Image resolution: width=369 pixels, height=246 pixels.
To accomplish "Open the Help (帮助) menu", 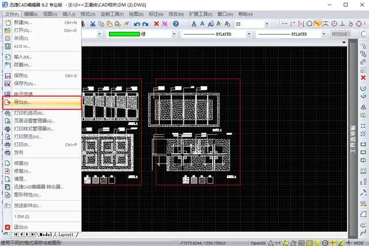I will [246, 14].
